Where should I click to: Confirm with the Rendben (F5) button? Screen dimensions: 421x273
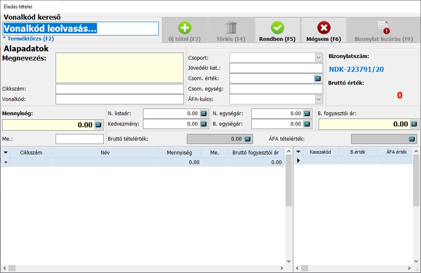[x=277, y=30]
